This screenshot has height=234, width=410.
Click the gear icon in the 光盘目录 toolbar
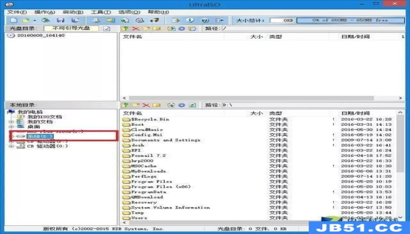(182, 29)
